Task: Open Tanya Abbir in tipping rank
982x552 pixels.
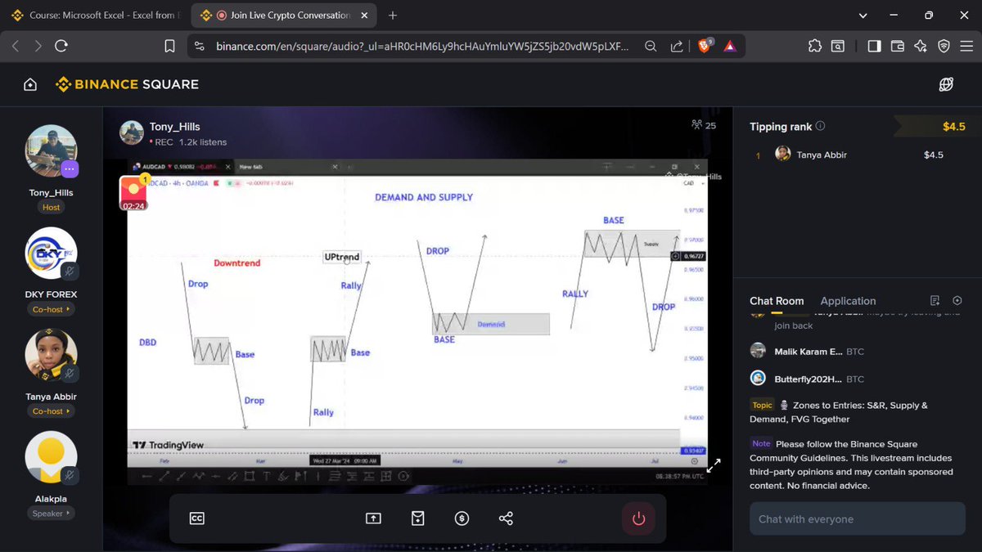Action: click(822, 155)
